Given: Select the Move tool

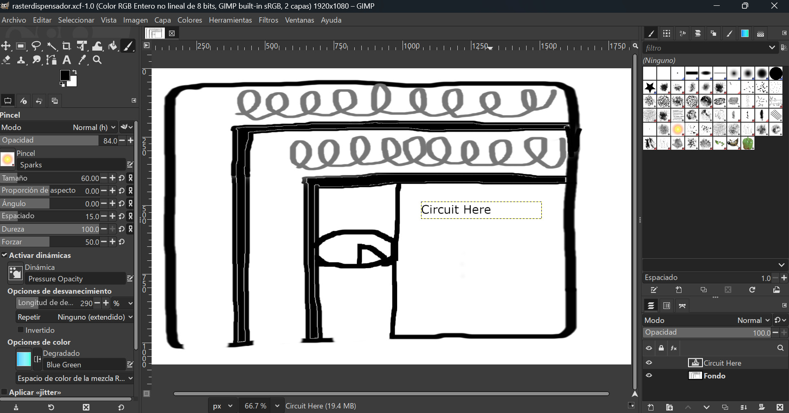Looking at the screenshot, I should click(6, 46).
